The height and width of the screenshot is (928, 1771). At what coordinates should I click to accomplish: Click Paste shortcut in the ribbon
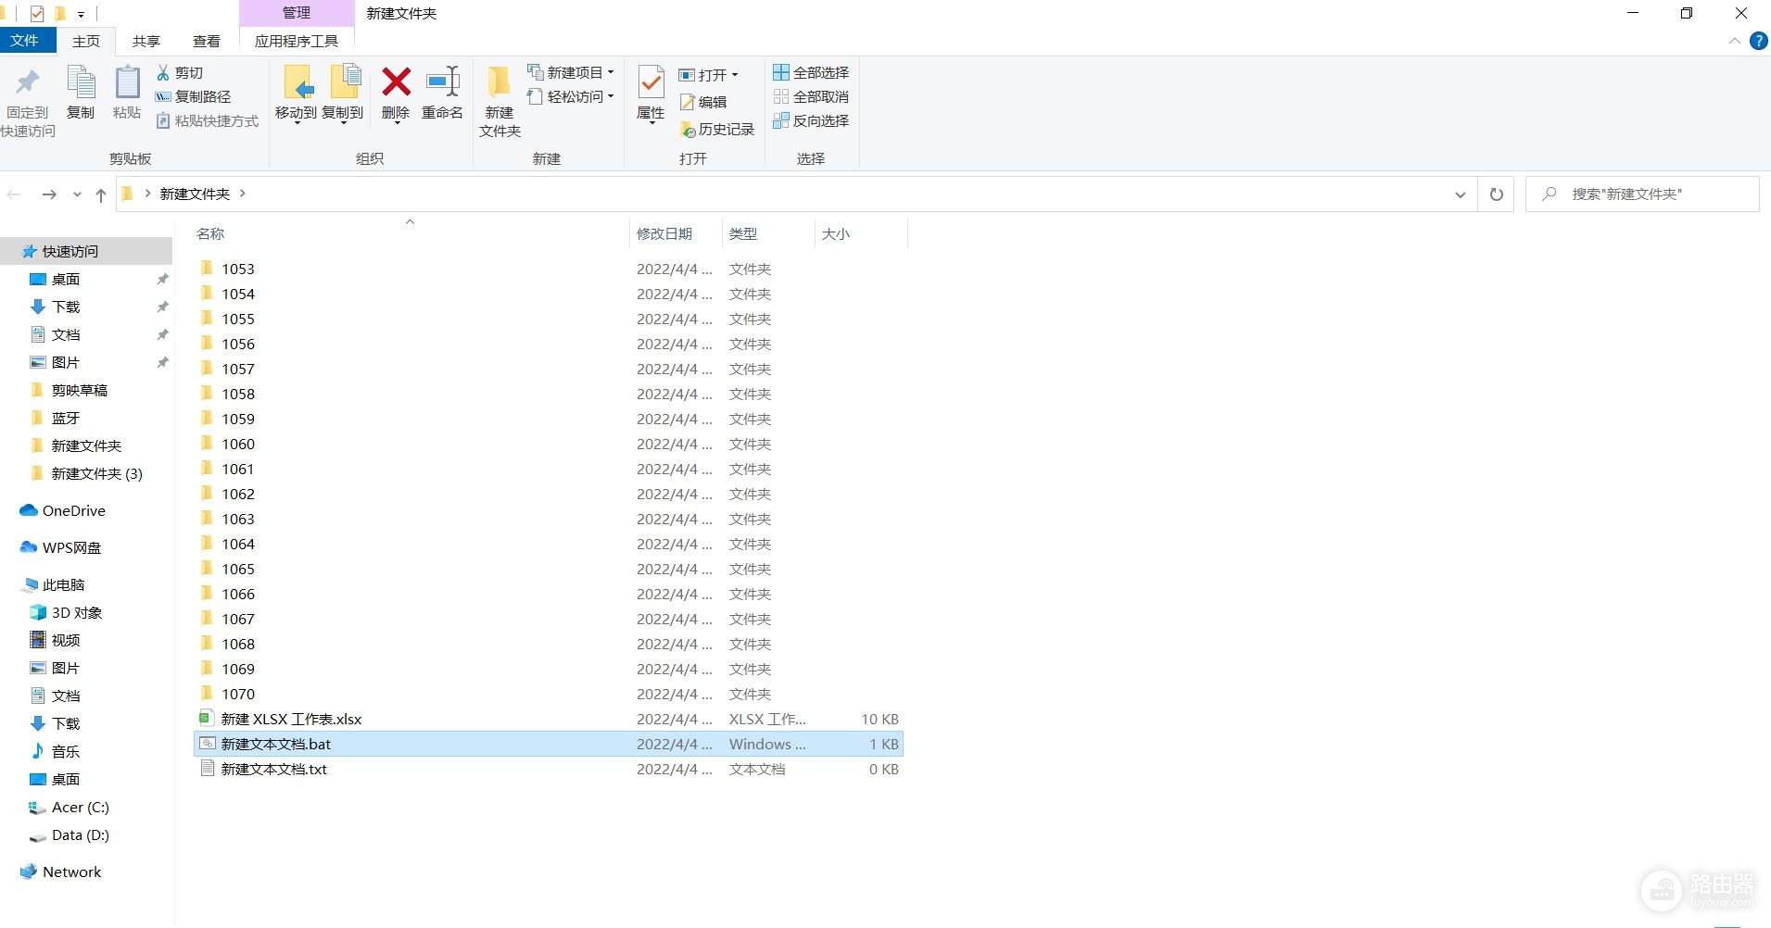click(x=207, y=120)
